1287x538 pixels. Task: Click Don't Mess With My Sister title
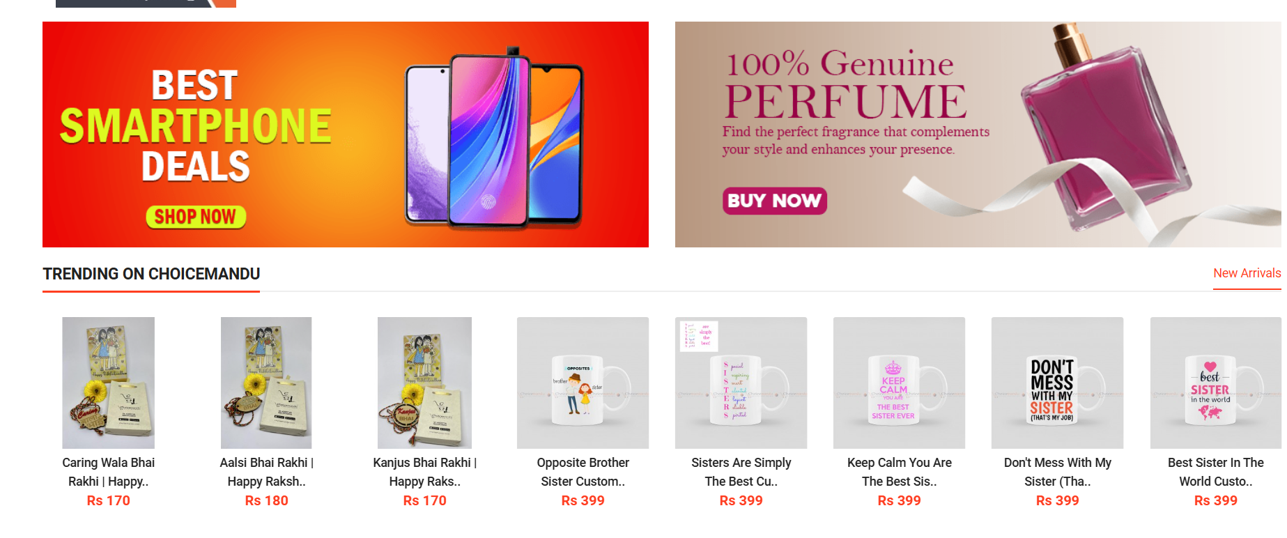(x=1057, y=472)
